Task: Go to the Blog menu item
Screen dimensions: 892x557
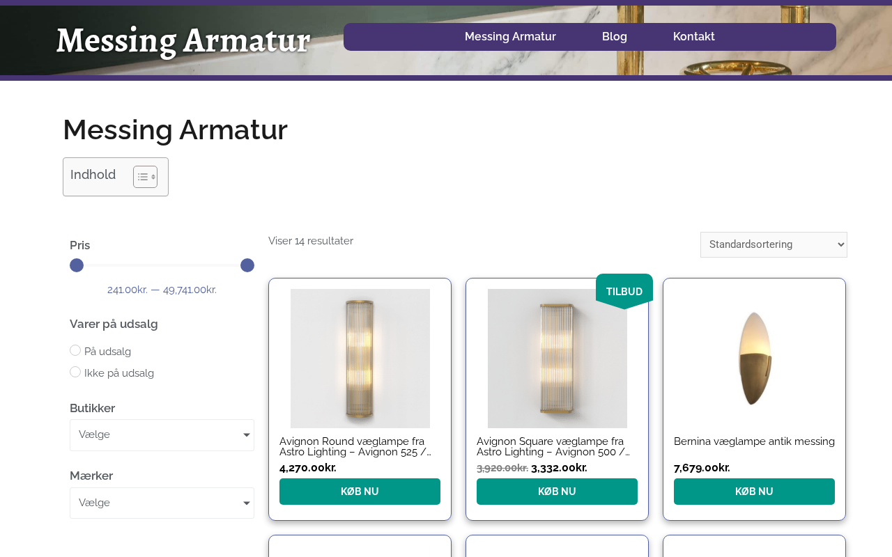Action: [x=615, y=37]
